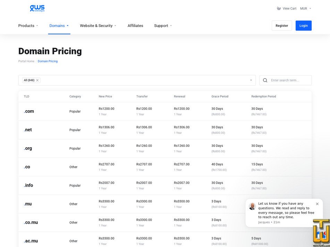
Task: Click the .net transfer price Rs1306.00
Action: coord(144,127)
